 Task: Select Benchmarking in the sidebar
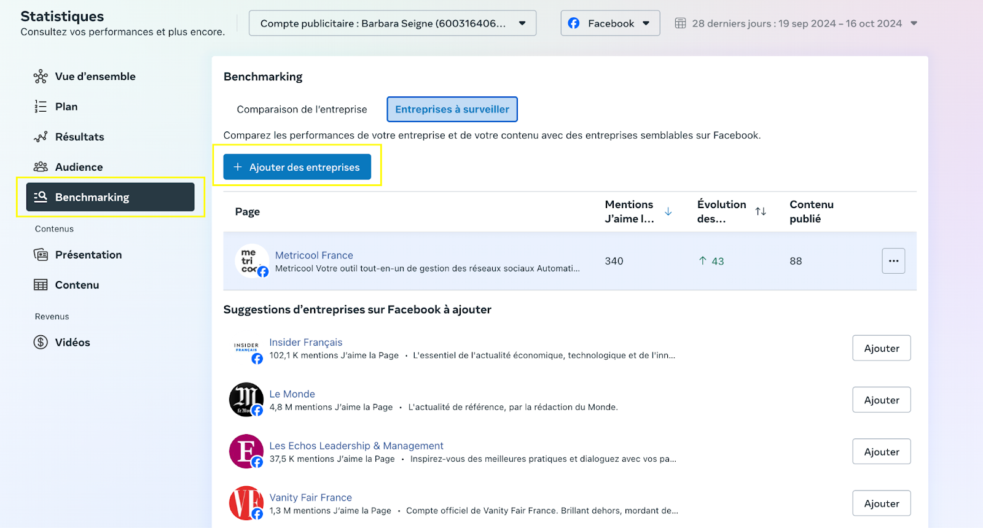[x=111, y=196]
